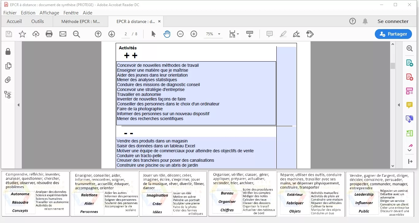The height and width of the screenshot is (223, 419).
Task: Add the document to favorites (star)
Action: tap(22, 34)
